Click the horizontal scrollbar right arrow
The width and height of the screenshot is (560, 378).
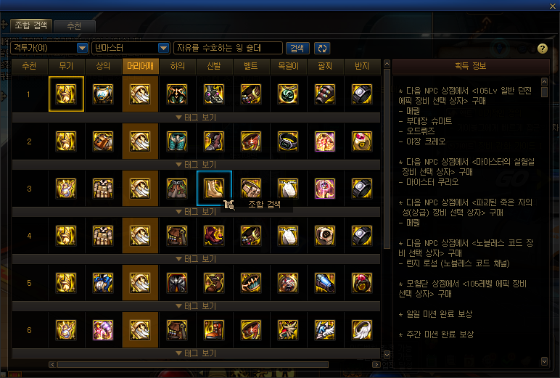pyautogui.click(x=376, y=364)
